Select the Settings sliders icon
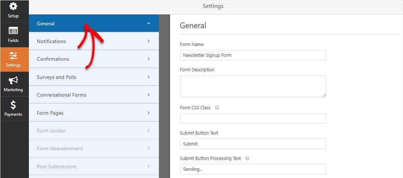Viewport: 403px width, 178px height. pyautogui.click(x=13, y=55)
